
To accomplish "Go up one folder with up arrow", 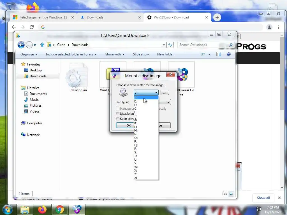I will 42,45.
